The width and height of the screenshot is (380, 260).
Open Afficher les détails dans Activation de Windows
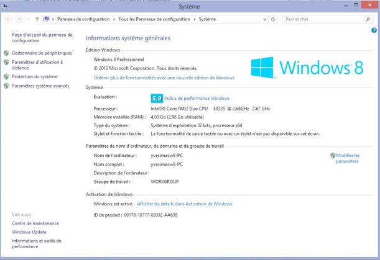(x=185, y=204)
